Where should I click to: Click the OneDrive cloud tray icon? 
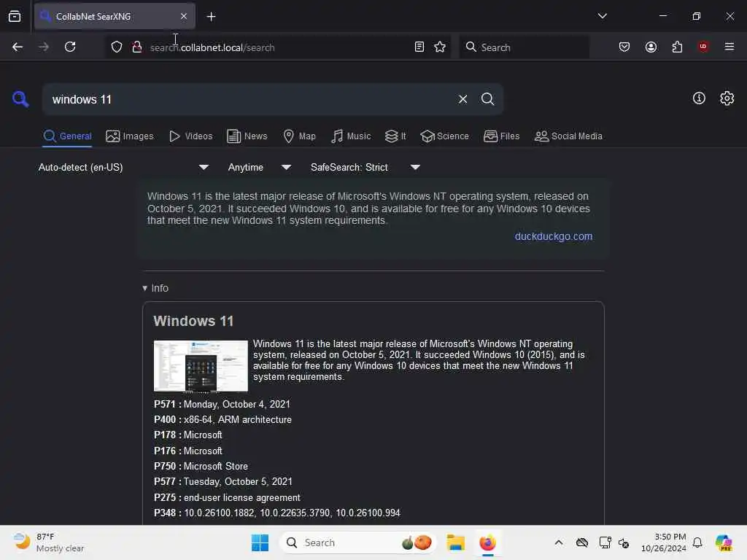[581, 542]
